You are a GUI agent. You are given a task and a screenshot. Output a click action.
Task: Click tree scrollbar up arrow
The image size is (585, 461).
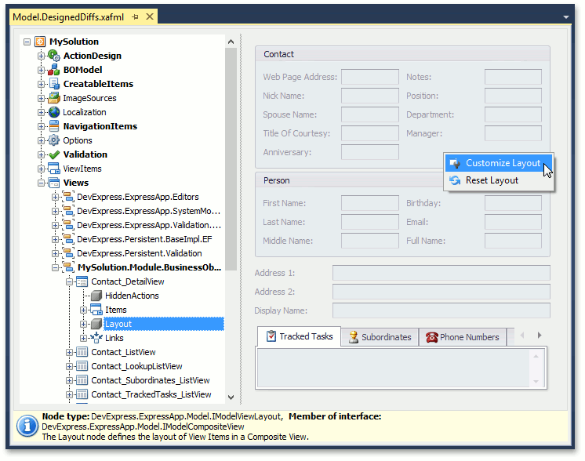pos(231,42)
